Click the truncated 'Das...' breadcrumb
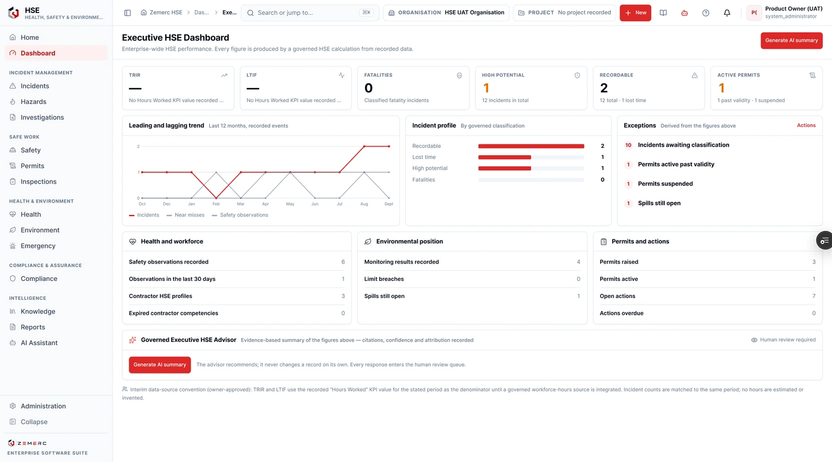Viewport: 832px width, 462px height. 202,12
